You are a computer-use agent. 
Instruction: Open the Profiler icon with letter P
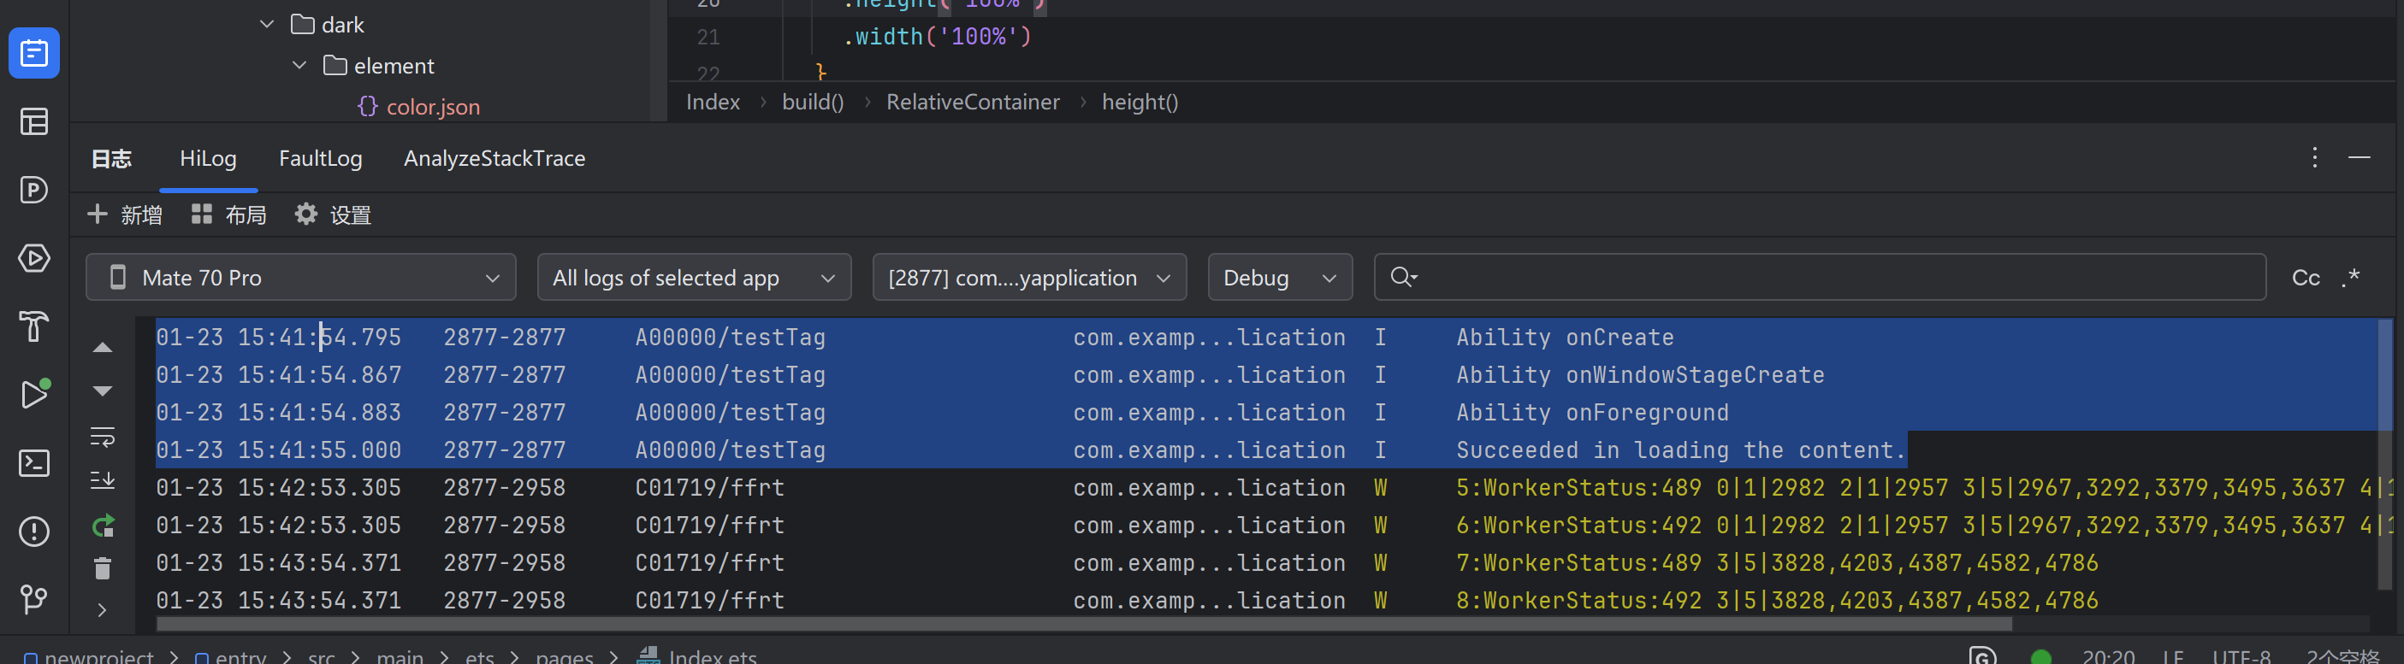point(34,190)
